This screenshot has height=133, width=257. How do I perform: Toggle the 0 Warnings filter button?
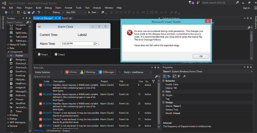88,72
